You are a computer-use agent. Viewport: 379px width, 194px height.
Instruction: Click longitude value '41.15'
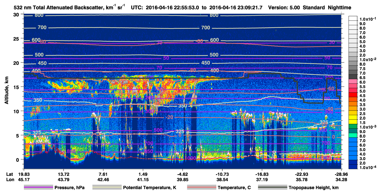point(143,180)
